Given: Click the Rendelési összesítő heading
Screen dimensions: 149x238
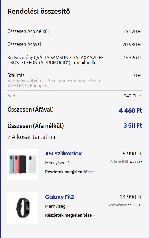Looking at the screenshot, I should click(39, 12).
